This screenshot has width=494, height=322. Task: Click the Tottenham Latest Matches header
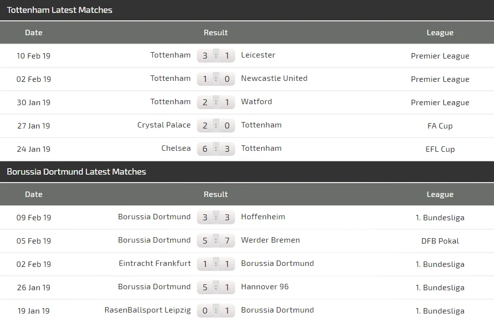60,10
